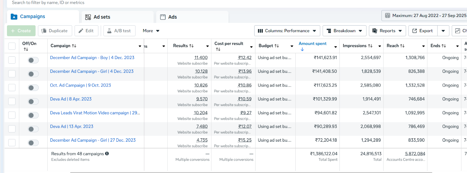Click the Export button
Image resolution: width=467 pixels, height=173 pixels.
point(423,31)
